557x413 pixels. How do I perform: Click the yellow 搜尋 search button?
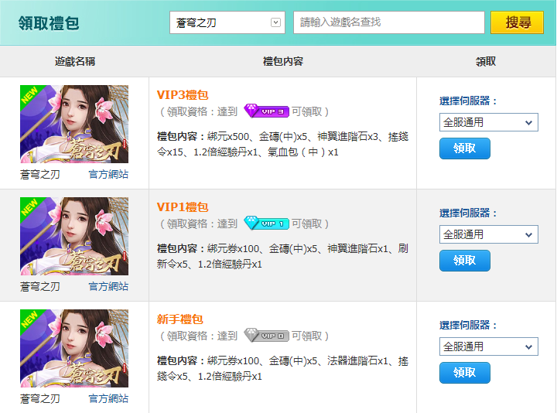[518, 22]
